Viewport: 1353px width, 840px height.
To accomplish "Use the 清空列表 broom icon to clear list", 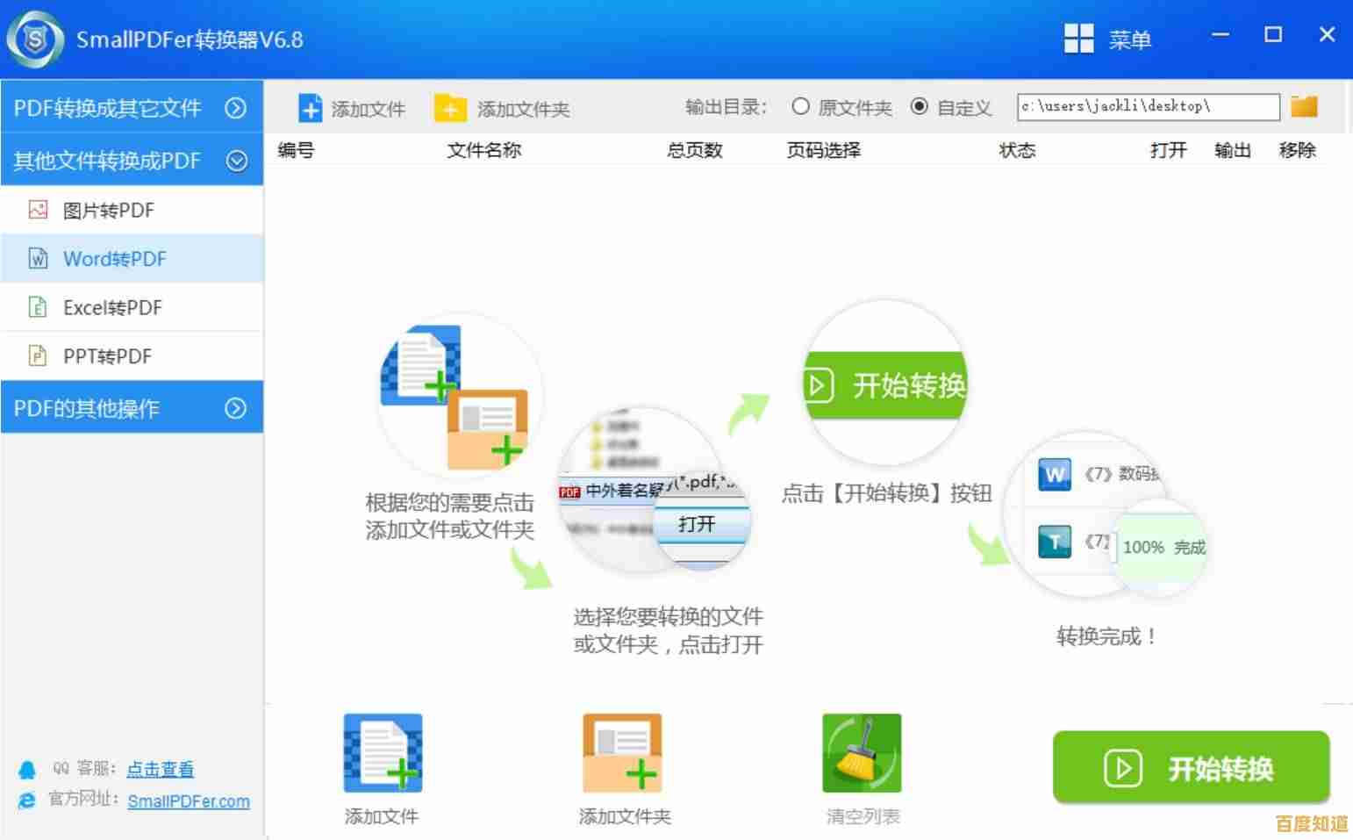I will pyautogui.click(x=861, y=752).
